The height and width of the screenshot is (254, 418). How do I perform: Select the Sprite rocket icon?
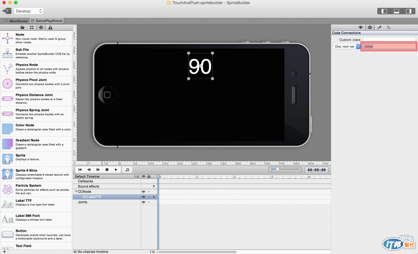(7, 159)
